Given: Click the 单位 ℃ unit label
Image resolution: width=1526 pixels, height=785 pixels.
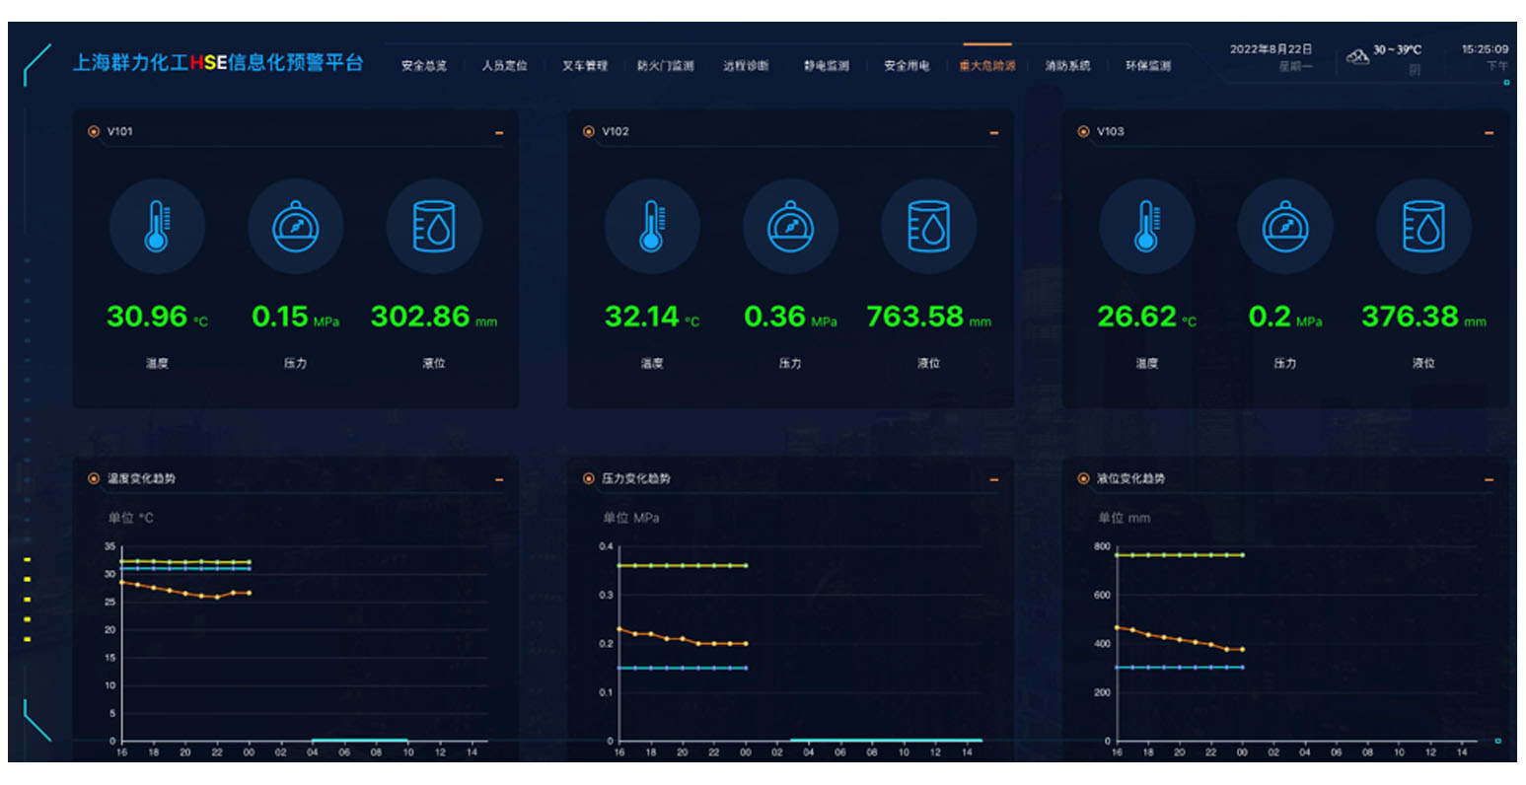Looking at the screenshot, I should [x=131, y=518].
